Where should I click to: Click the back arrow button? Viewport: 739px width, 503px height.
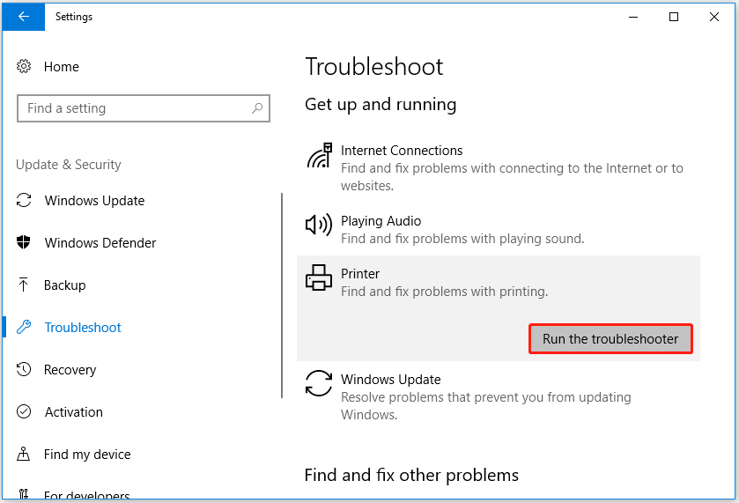23,17
